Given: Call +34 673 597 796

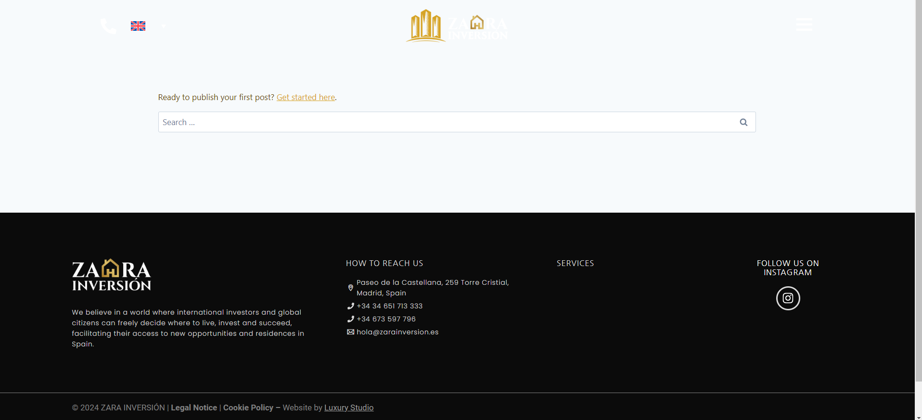Looking at the screenshot, I should click(x=386, y=319).
